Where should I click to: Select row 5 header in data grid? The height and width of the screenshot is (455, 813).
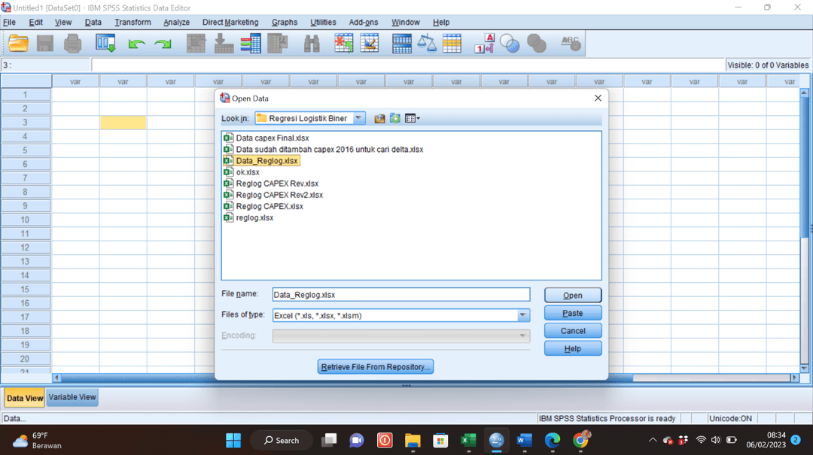(x=25, y=150)
